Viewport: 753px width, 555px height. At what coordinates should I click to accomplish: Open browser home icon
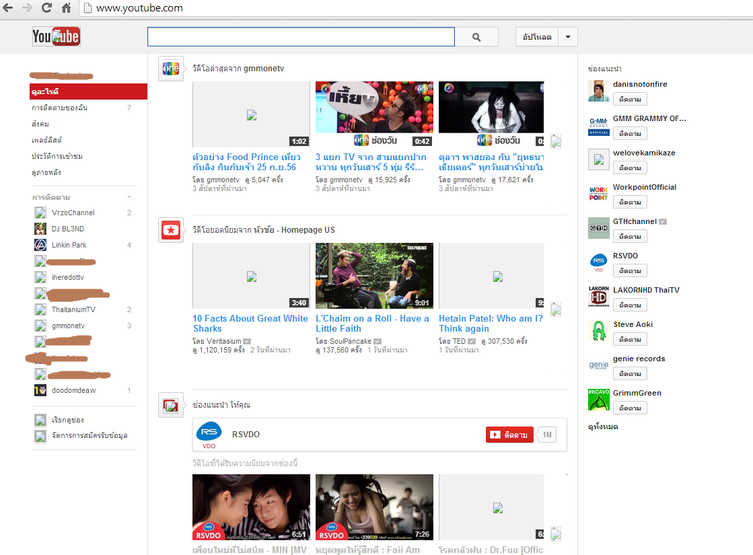click(x=66, y=7)
